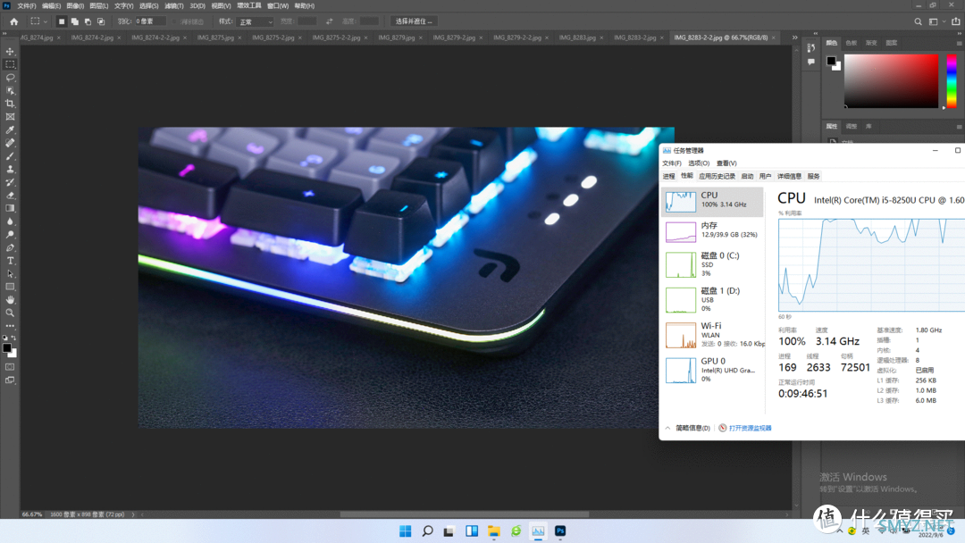Viewport: 965px width, 543px height.
Task: Open the 样式 style dropdown
Action: 255,21
